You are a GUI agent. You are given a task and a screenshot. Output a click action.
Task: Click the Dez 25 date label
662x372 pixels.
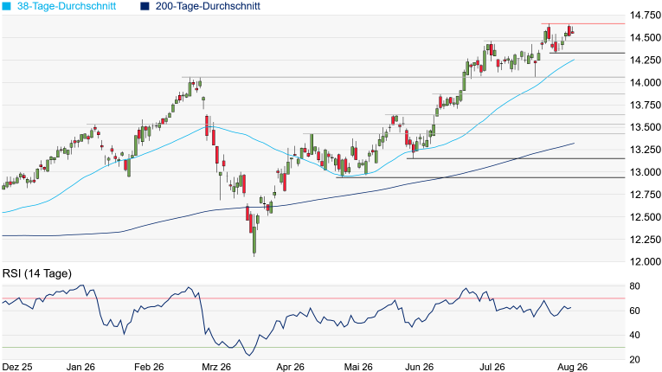[17, 367]
